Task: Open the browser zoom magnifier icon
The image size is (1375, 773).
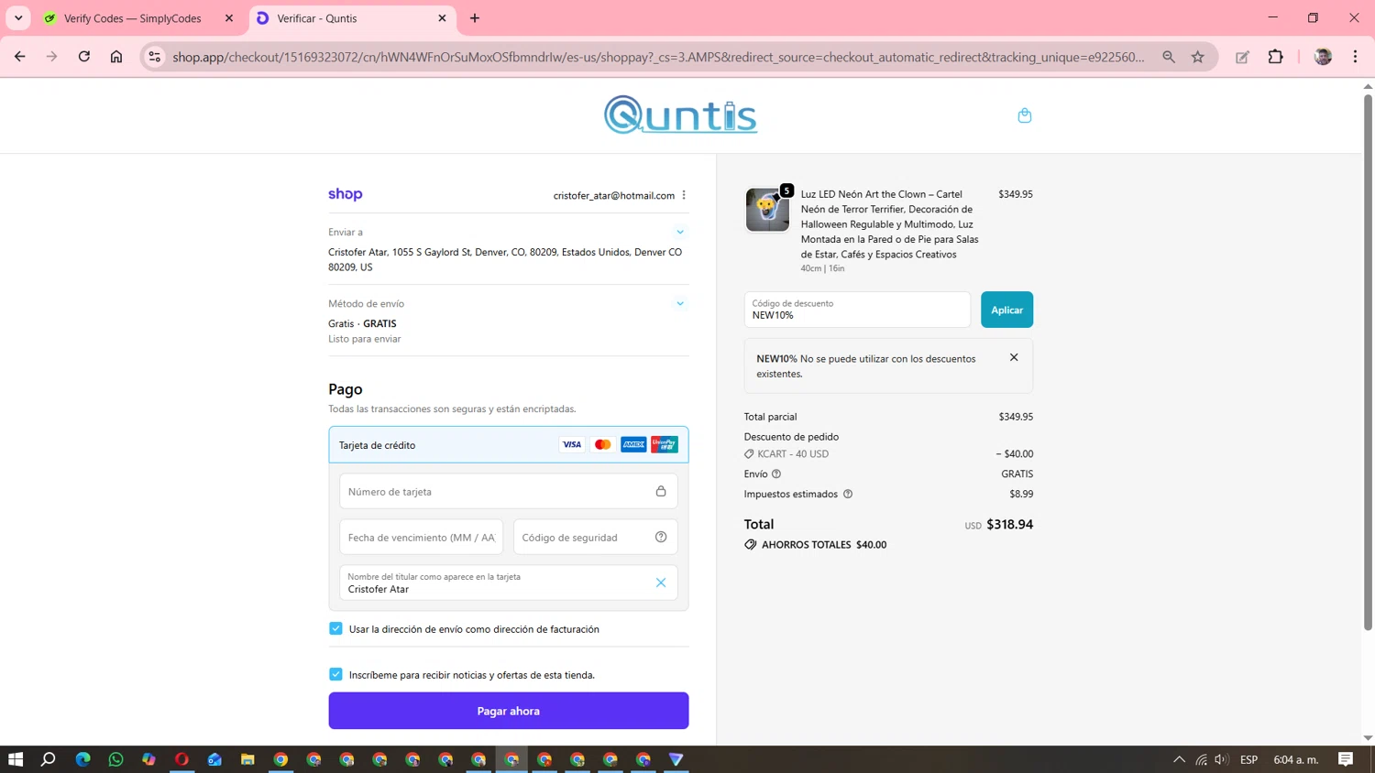Action: pos(1169,57)
